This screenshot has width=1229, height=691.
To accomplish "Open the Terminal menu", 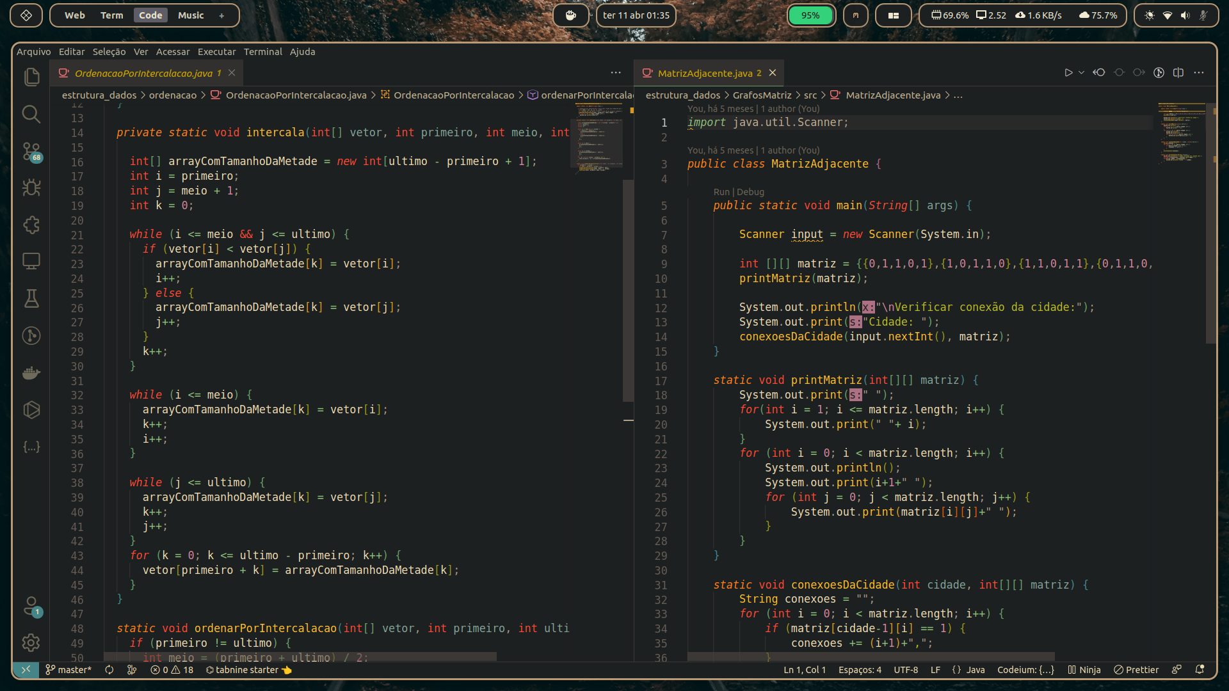I will (262, 52).
